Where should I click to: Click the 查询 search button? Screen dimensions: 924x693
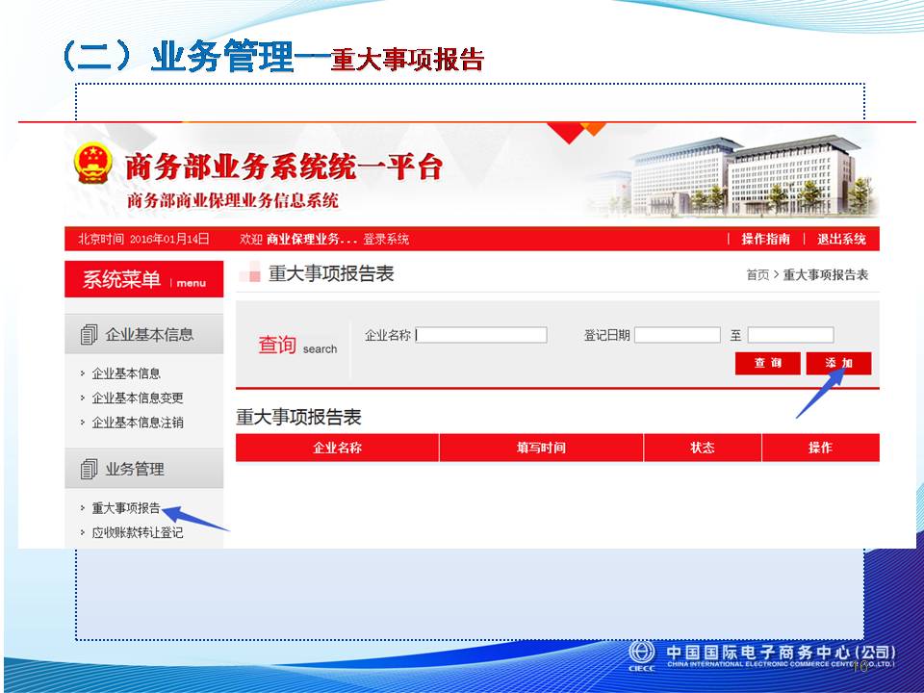(767, 363)
